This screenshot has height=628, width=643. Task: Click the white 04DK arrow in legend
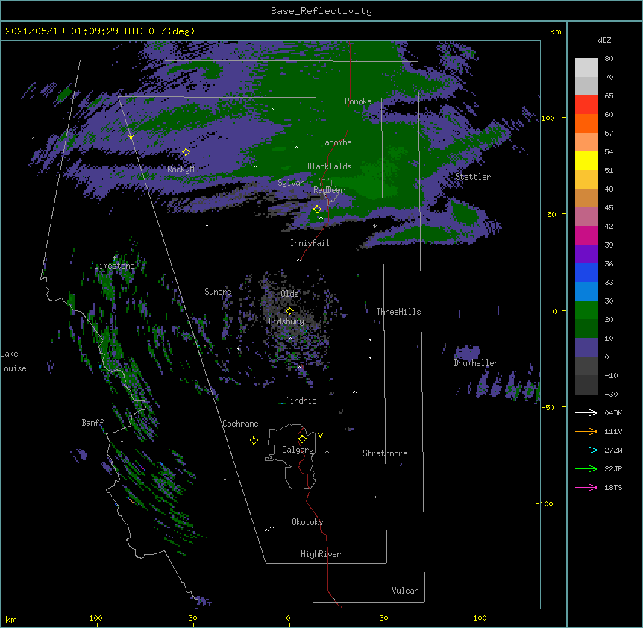(x=586, y=412)
